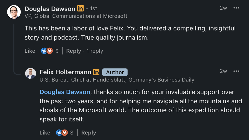Click LinkedIn premium badge beside Douglas Dawson
Screen dimensions: 249x140
80,8
